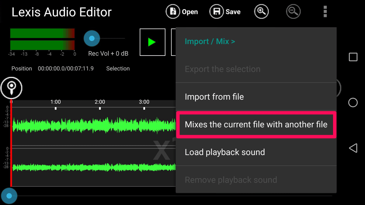This screenshot has height=205, width=365.
Task: Select Mixes the current file with another file
Action: click(256, 125)
